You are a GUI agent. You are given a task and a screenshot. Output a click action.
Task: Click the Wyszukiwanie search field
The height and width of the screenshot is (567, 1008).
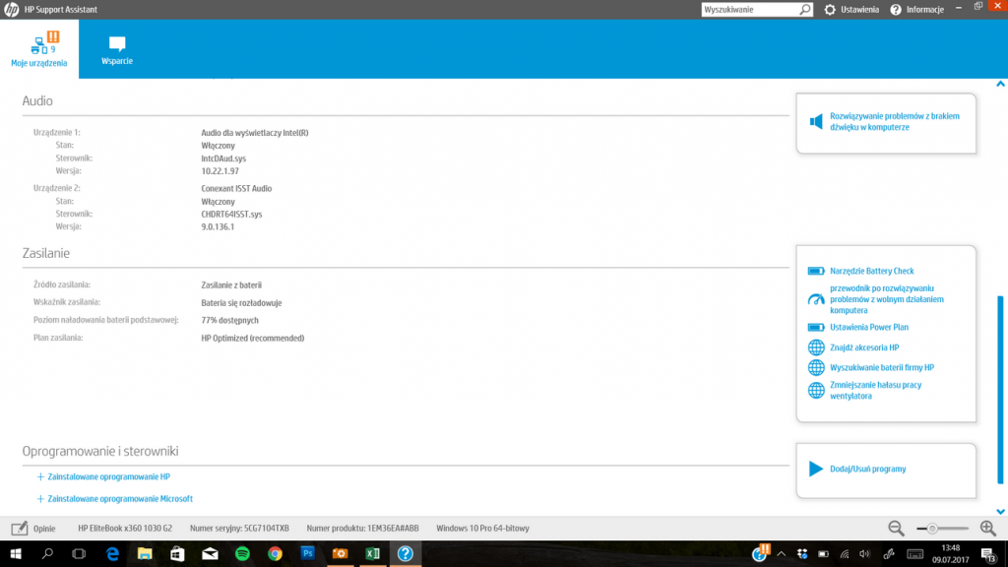(748, 9)
